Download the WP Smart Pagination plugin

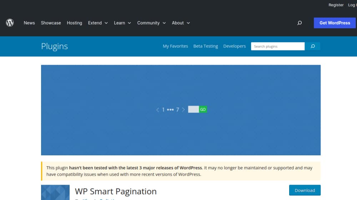click(x=305, y=190)
